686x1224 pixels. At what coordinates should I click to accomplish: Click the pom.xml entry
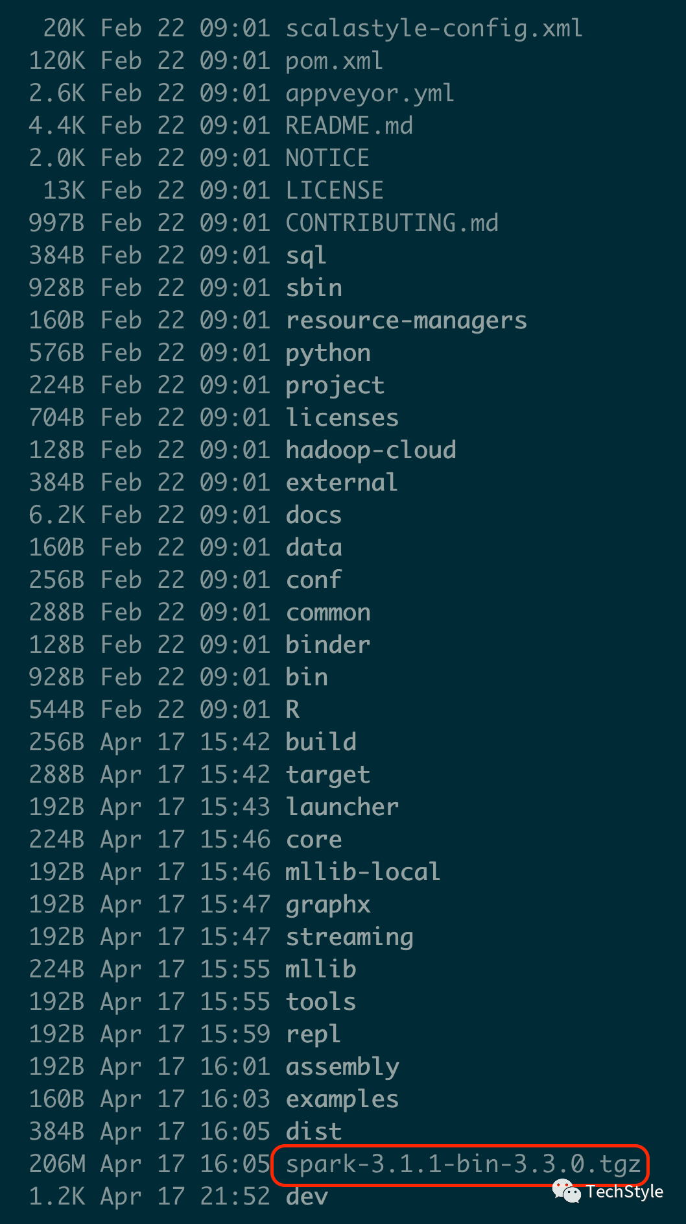(335, 61)
